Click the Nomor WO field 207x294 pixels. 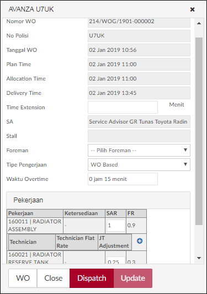click(139, 22)
